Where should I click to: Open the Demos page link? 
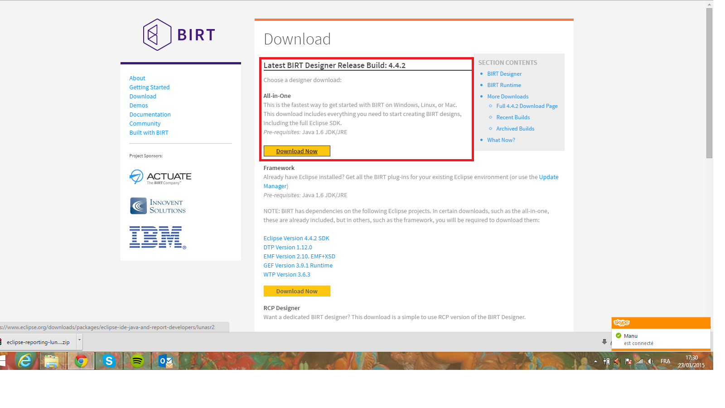click(x=139, y=105)
